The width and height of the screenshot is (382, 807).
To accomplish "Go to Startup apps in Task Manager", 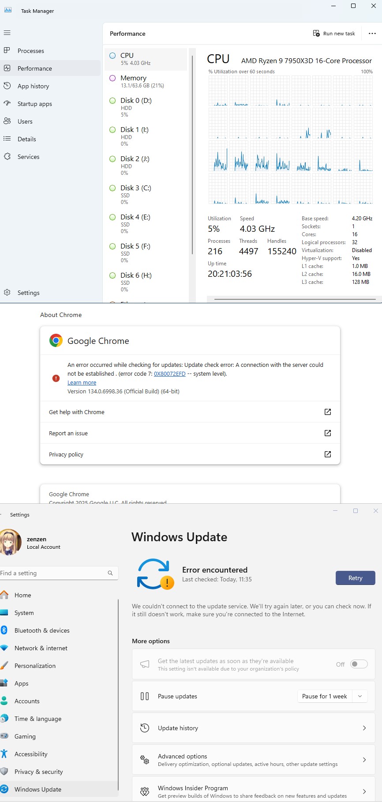I will coord(50,104).
